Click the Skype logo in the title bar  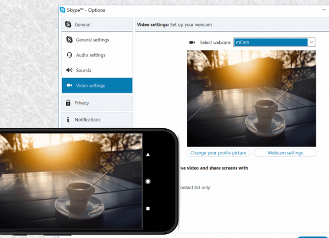62,10
